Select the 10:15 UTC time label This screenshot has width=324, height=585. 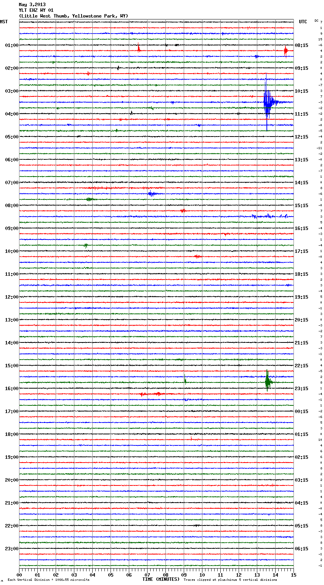(x=302, y=91)
